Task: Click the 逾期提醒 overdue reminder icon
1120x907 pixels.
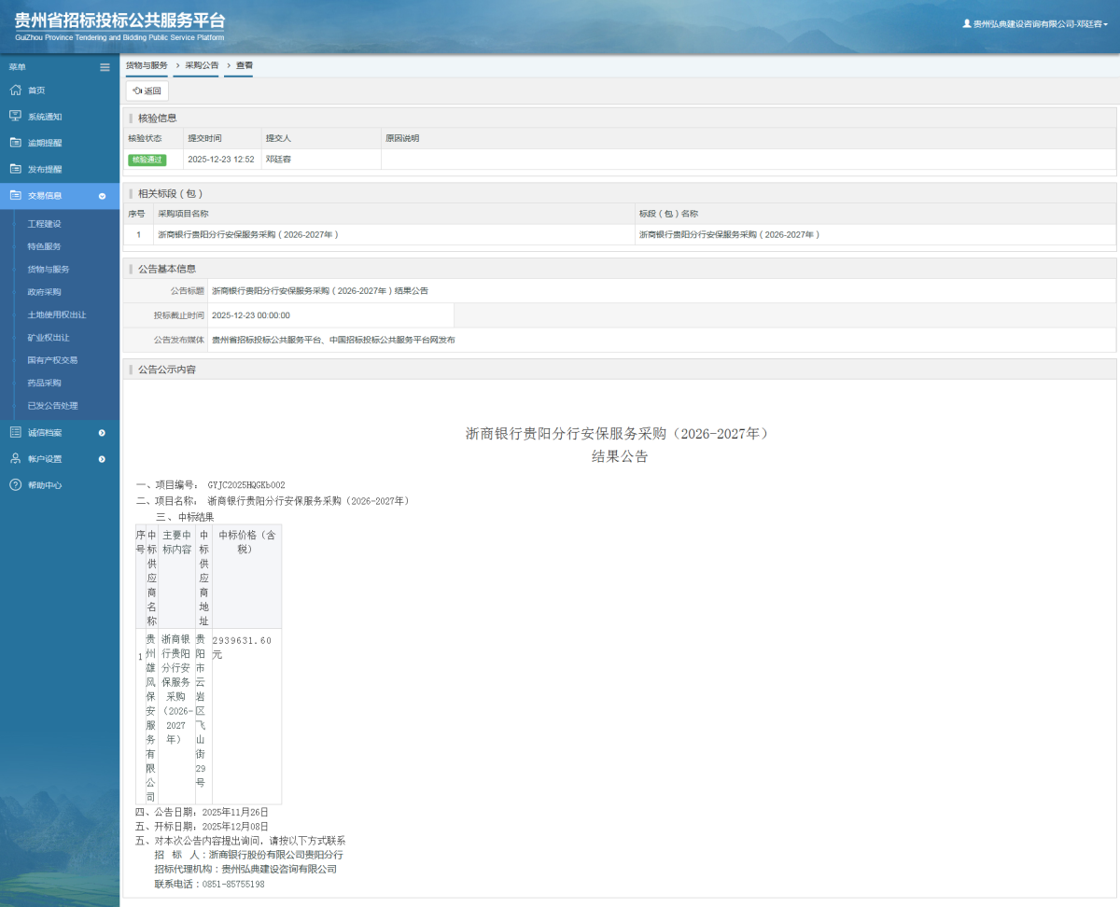Action: click(x=14, y=142)
